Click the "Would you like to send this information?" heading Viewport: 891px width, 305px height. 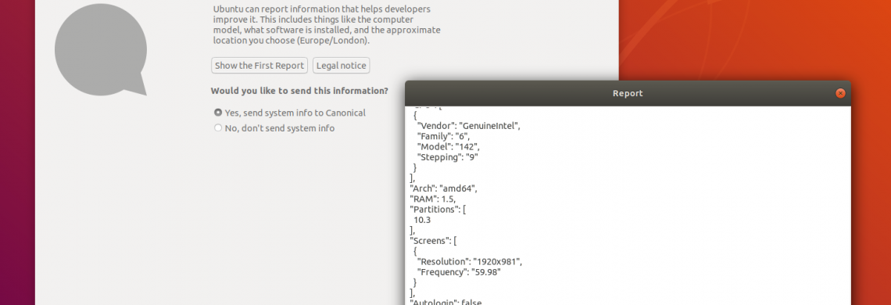coord(299,91)
